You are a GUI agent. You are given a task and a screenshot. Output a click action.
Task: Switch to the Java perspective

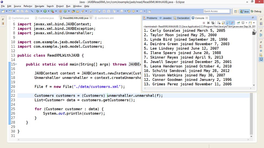[244, 11]
